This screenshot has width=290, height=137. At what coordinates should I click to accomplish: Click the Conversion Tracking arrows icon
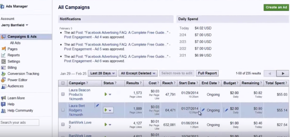pos(3,74)
